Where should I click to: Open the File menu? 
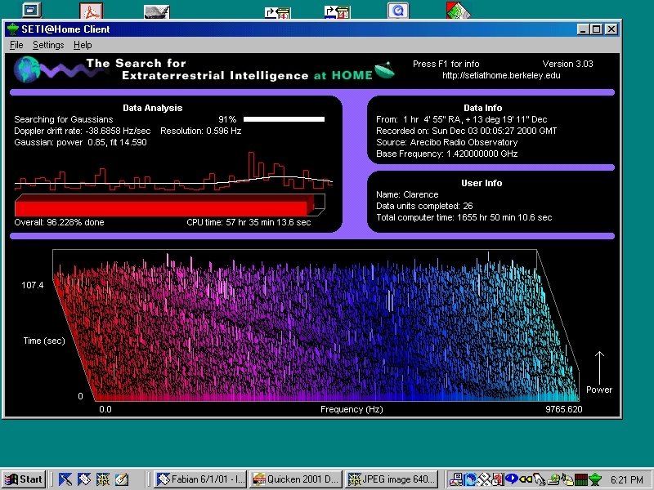coord(16,45)
